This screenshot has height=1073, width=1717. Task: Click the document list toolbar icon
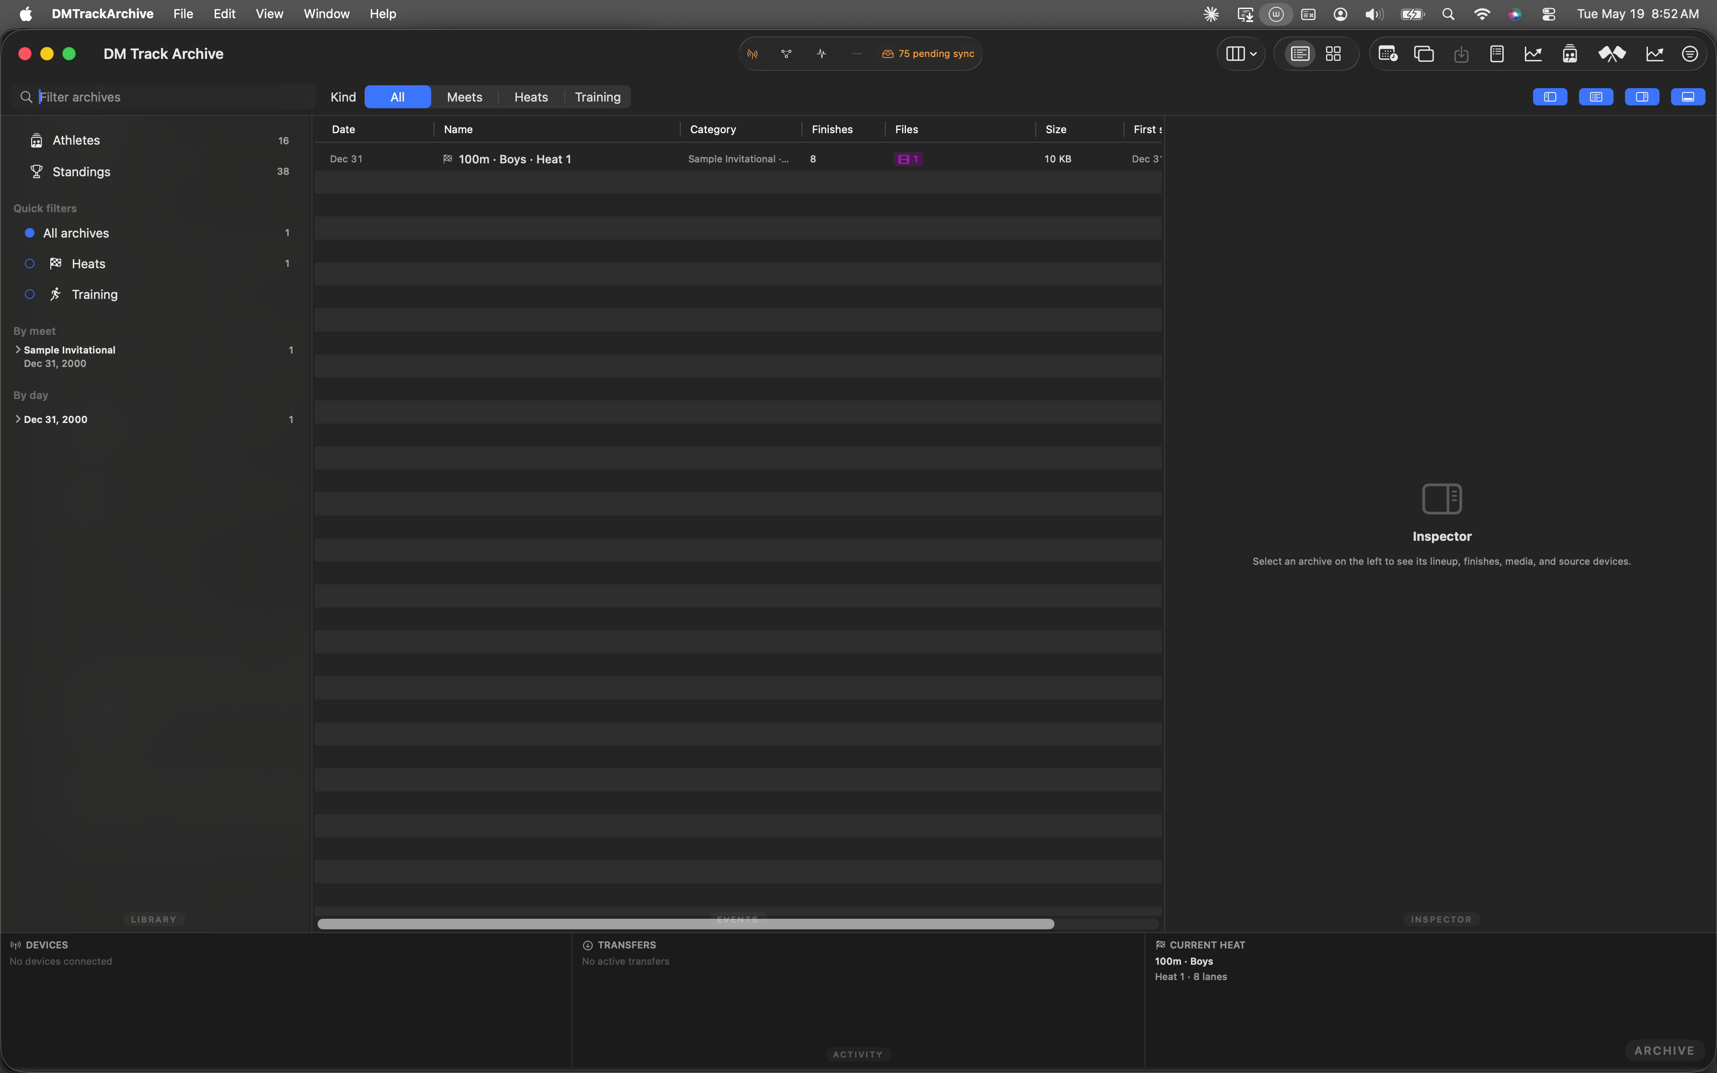(x=1497, y=54)
